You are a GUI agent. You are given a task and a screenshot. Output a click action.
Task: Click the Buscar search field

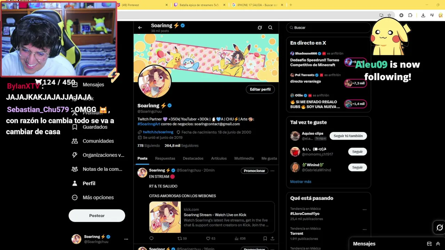328,27
